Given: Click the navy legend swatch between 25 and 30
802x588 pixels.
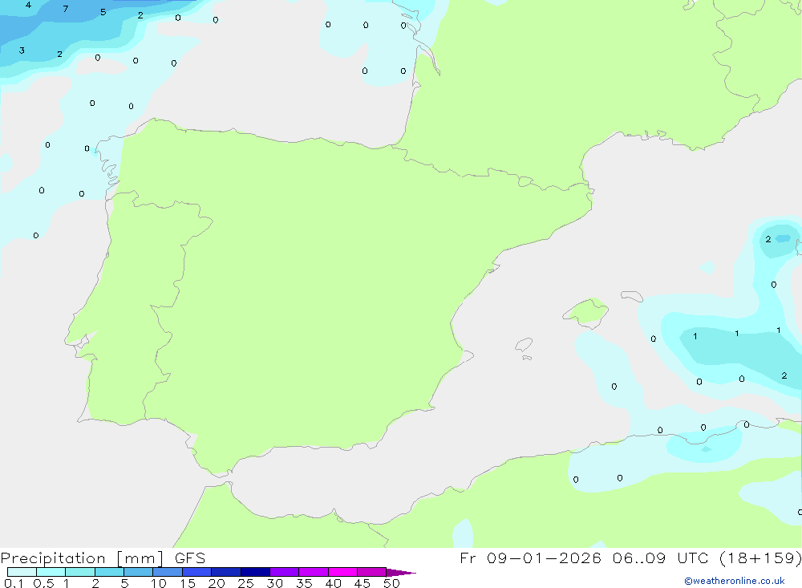Looking at the screenshot, I should pyautogui.click(x=255, y=572).
